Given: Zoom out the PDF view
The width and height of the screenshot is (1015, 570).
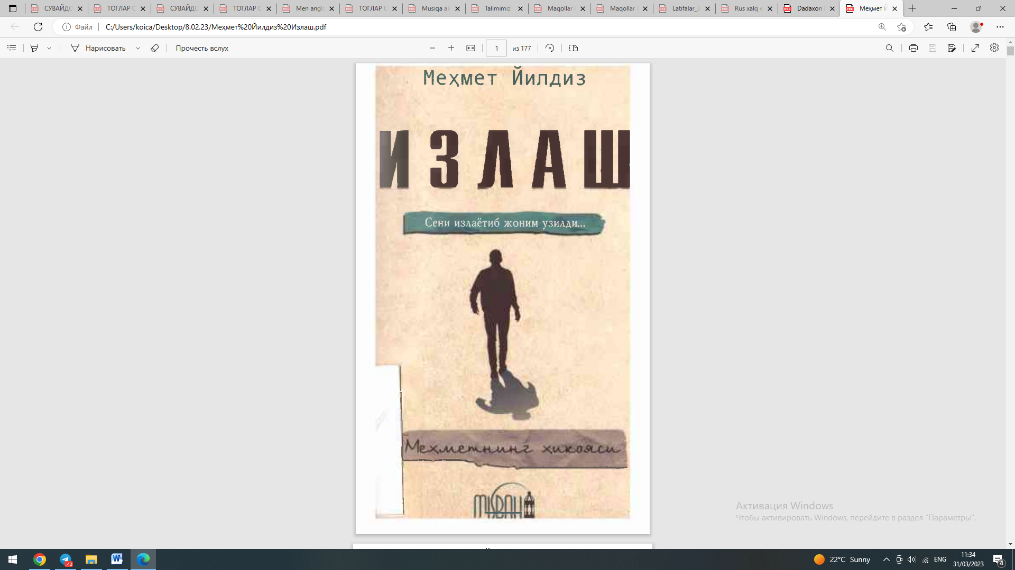Looking at the screenshot, I should coord(432,47).
